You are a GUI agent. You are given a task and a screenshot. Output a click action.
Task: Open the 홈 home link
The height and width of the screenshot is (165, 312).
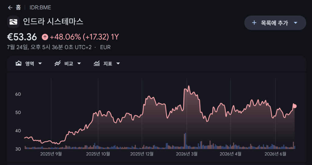coord(18,8)
